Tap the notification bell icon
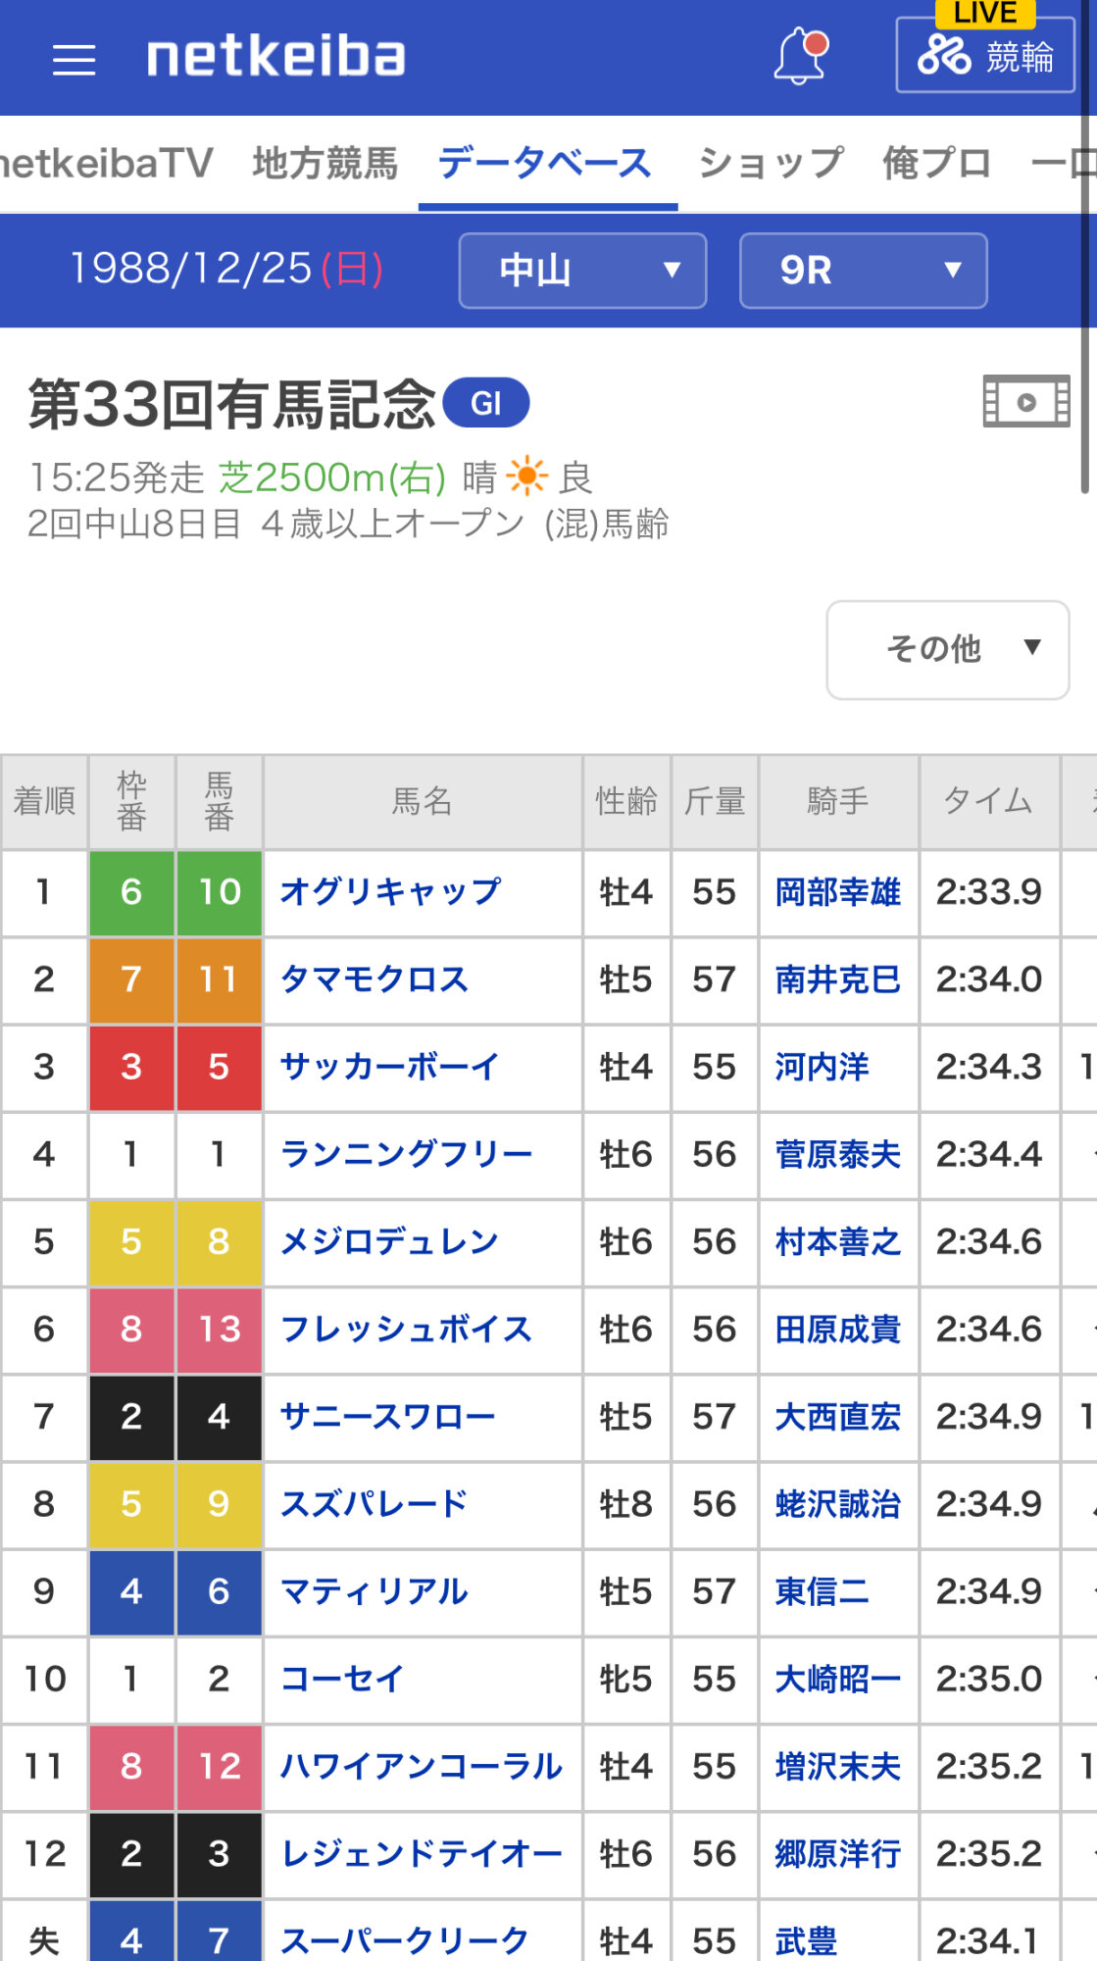The height and width of the screenshot is (1961, 1097). tap(801, 57)
